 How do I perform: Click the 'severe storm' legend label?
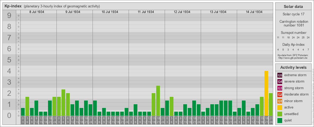point(294,81)
